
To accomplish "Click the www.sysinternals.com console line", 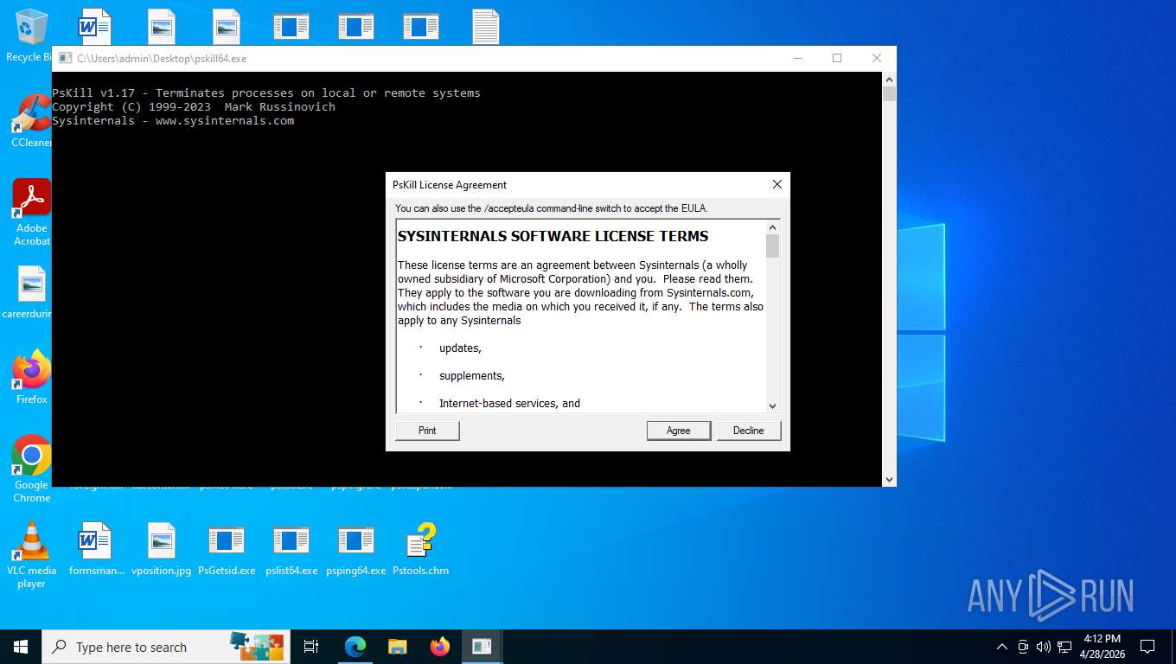I will [173, 120].
